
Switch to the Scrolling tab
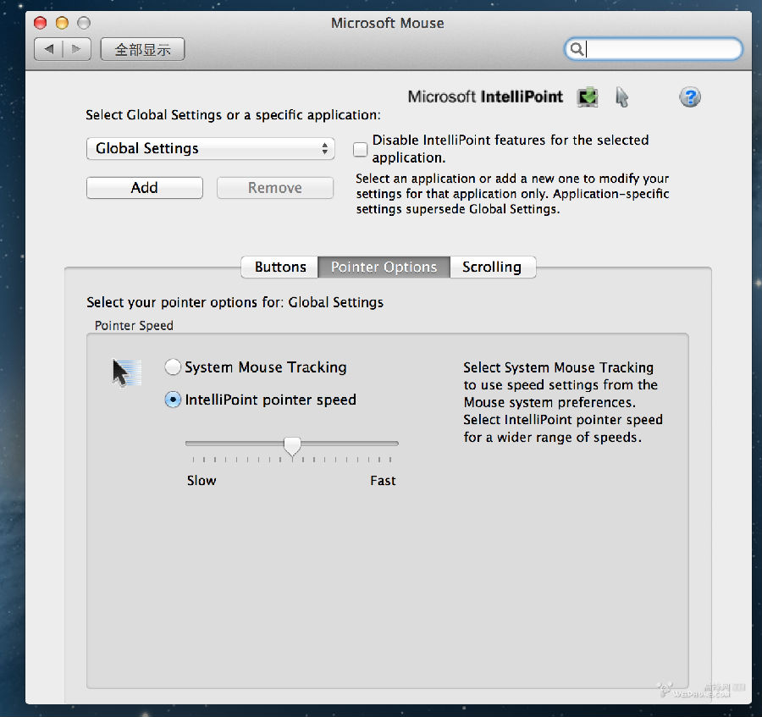click(492, 267)
